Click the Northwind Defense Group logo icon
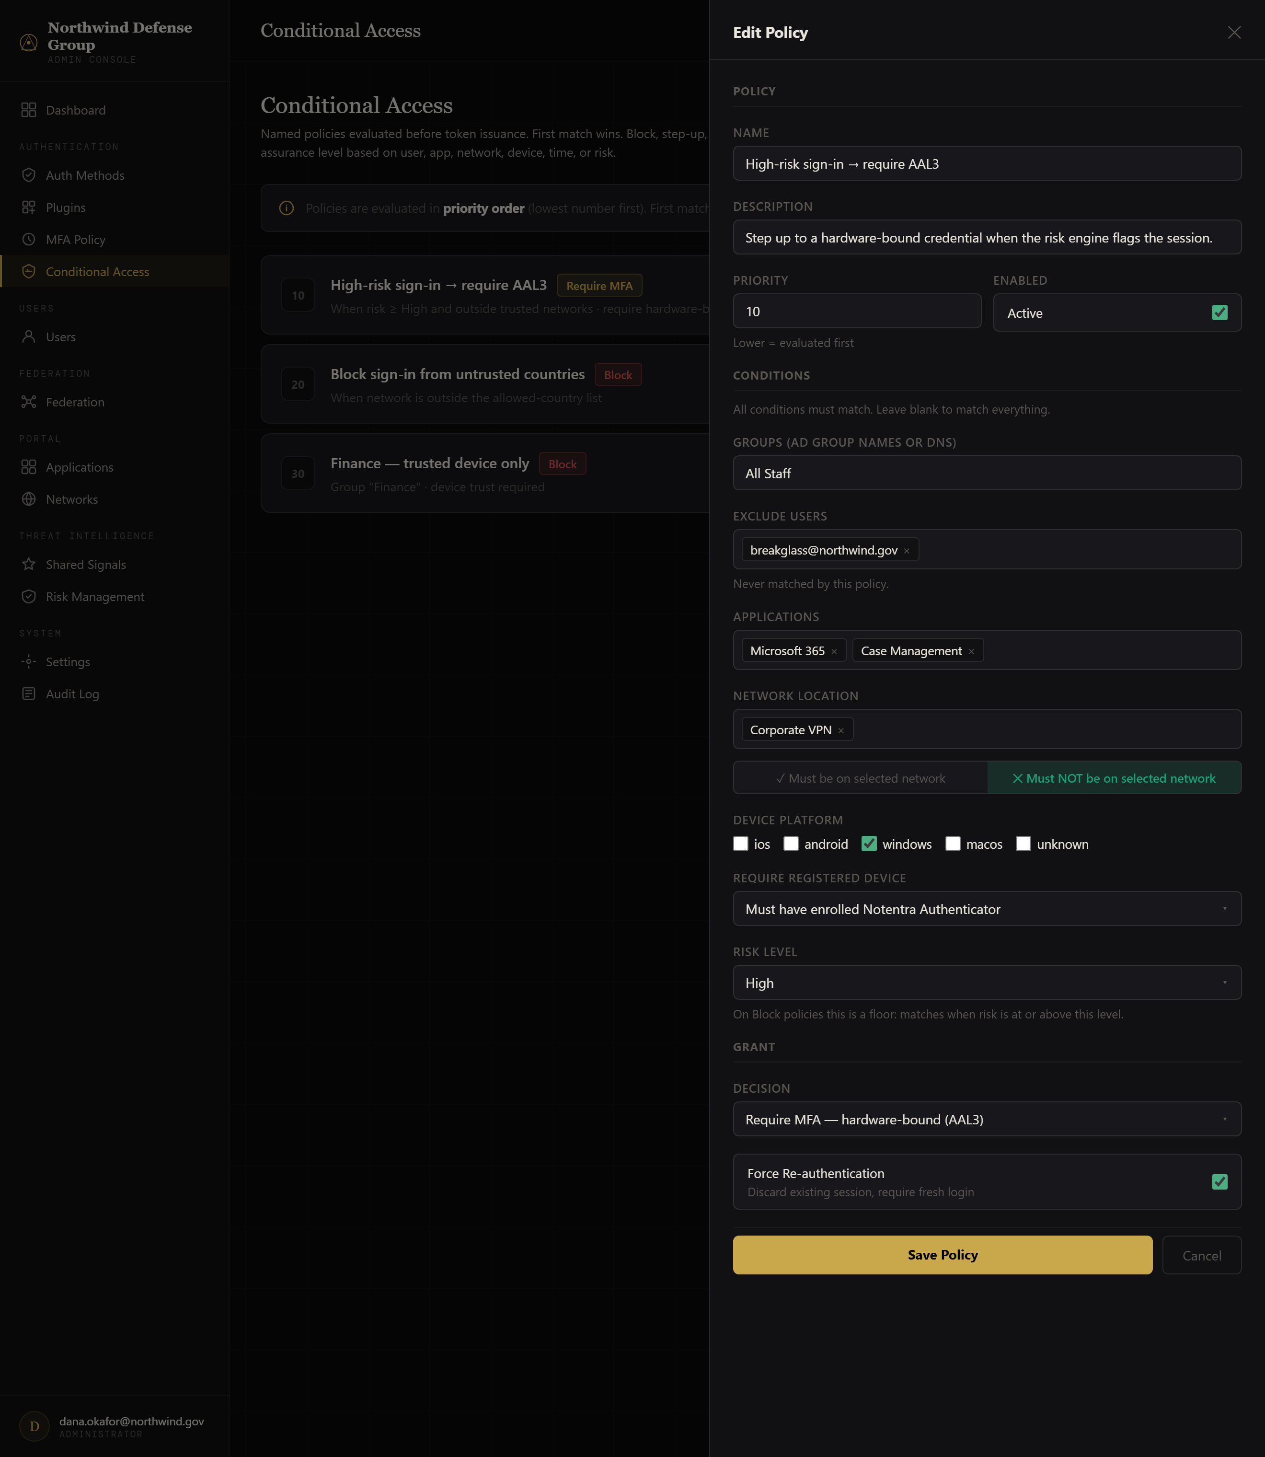Screen dimensions: 1265x1457 [x=28, y=43]
